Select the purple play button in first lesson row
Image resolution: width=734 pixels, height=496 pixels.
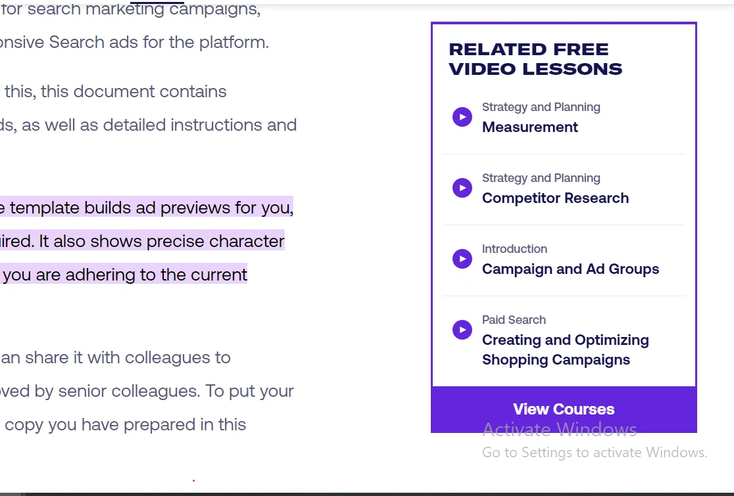[462, 116]
